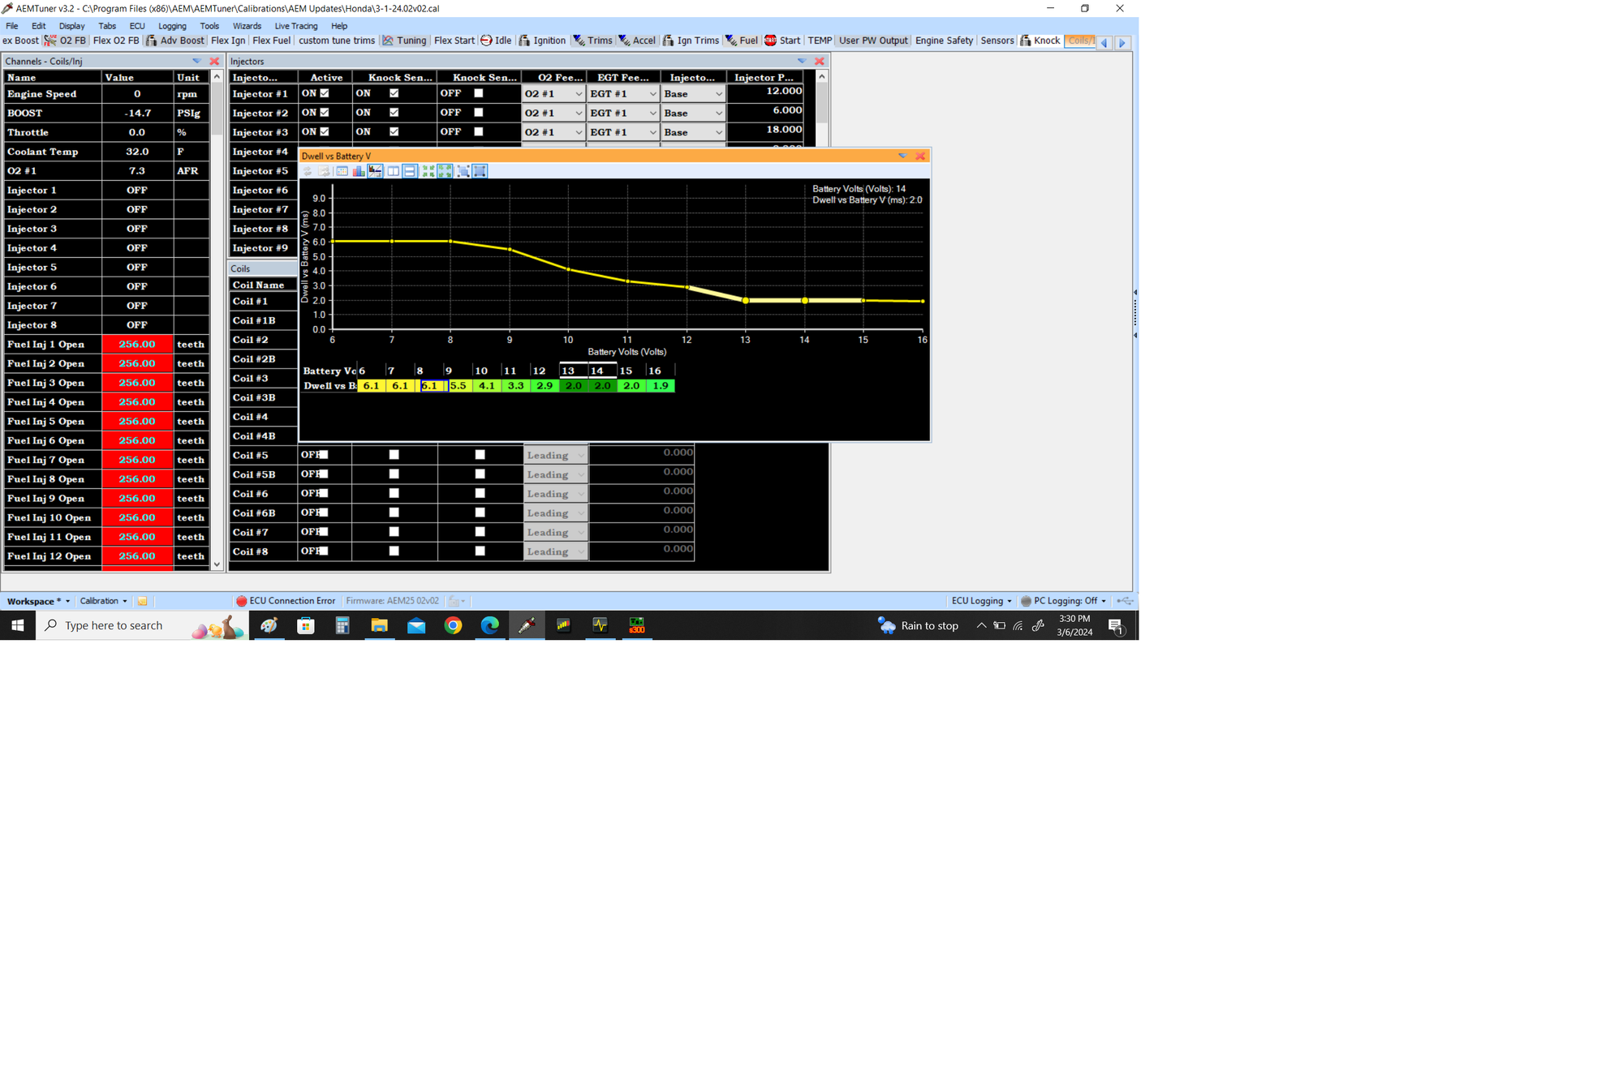Viewport: 1623px width, 1081px height.
Task: Expand the Workspace dropdown in status bar
Action: (x=38, y=601)
